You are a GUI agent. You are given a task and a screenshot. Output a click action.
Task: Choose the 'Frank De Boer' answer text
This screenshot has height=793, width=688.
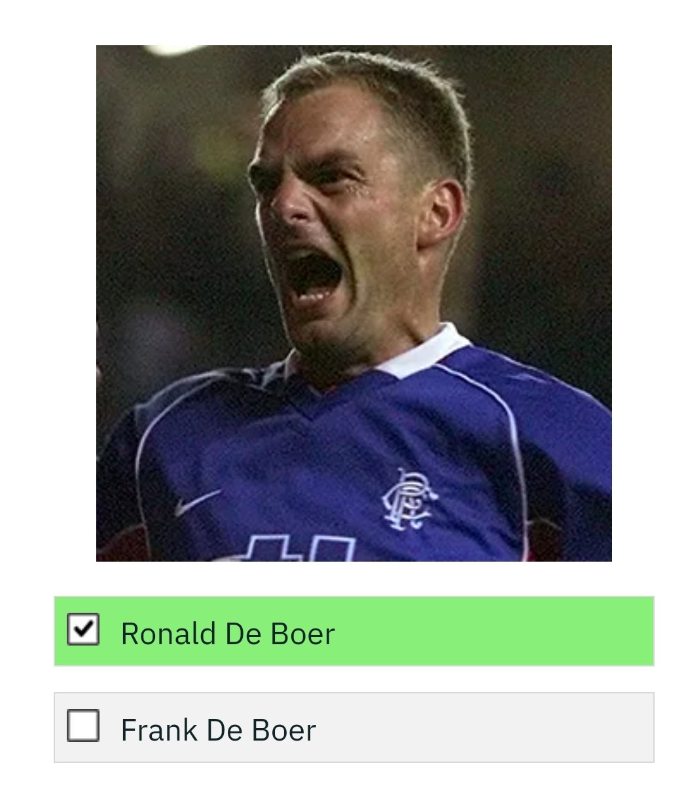coord(219,730)
